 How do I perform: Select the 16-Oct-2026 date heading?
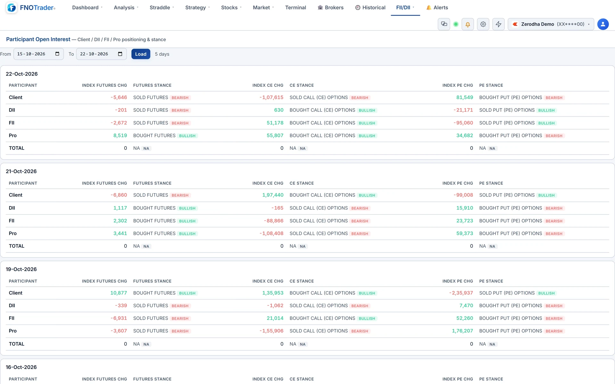[x=21, y=367]
